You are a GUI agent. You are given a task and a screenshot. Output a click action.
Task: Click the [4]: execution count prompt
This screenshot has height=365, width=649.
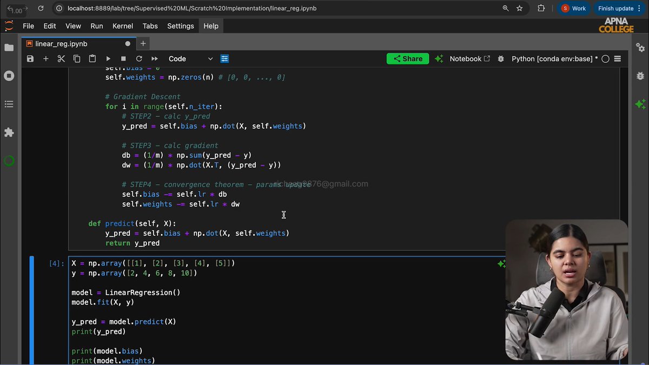(57, 264)
